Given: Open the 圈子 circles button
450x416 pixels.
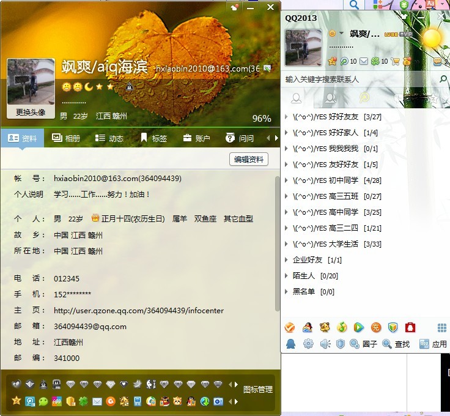Looking at the screenshot, I should pos(364,344).
